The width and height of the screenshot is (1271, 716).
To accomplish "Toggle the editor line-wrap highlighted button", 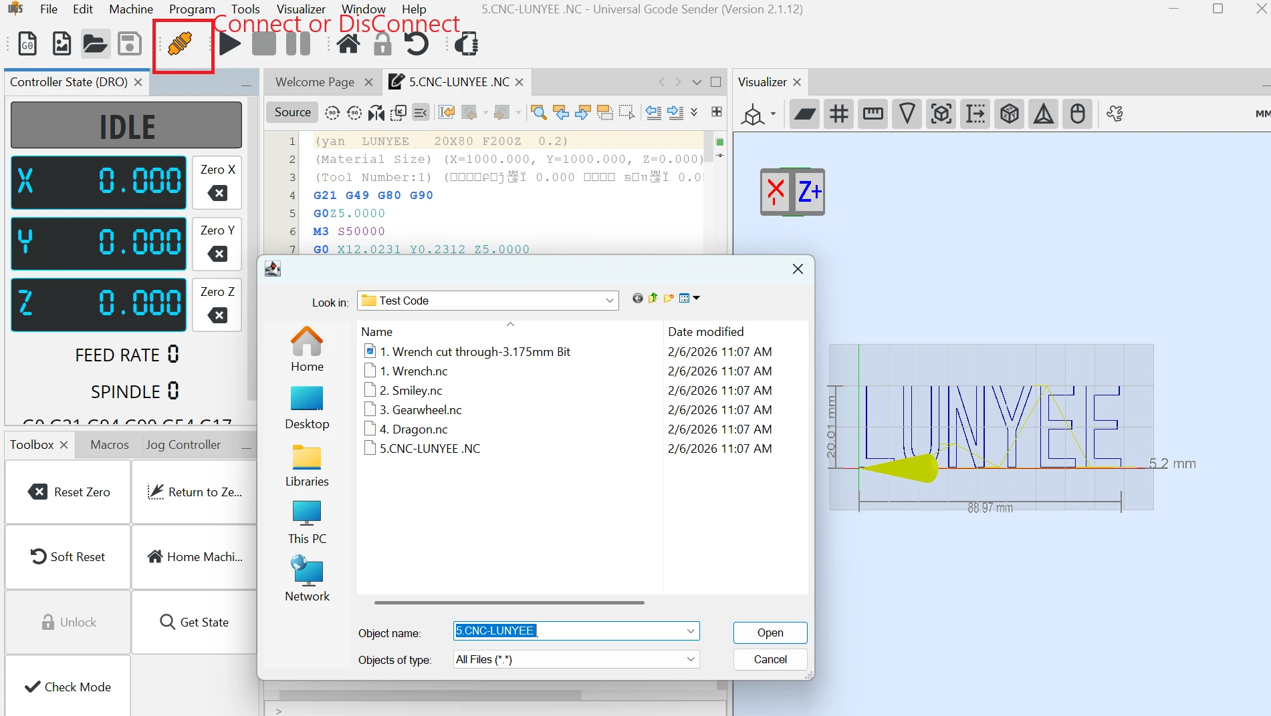I will pos(421,112).
